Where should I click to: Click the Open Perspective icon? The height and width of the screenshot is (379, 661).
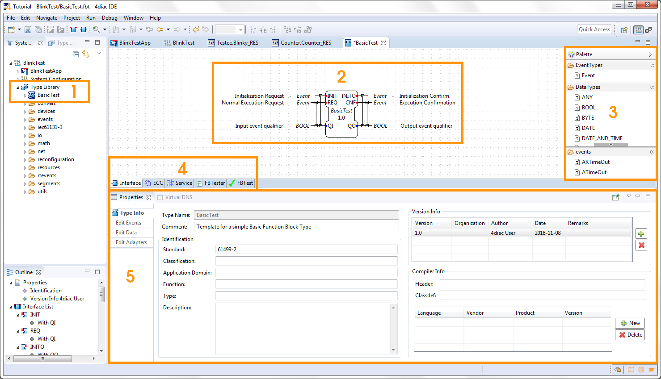[624, 30]
